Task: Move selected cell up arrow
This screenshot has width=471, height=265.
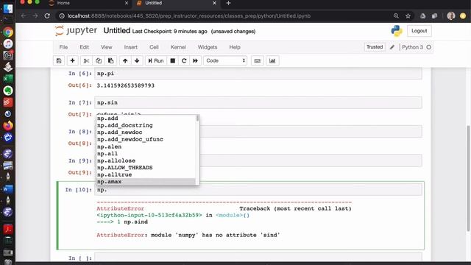Action: pyautogui.click(x=125, y=60)
